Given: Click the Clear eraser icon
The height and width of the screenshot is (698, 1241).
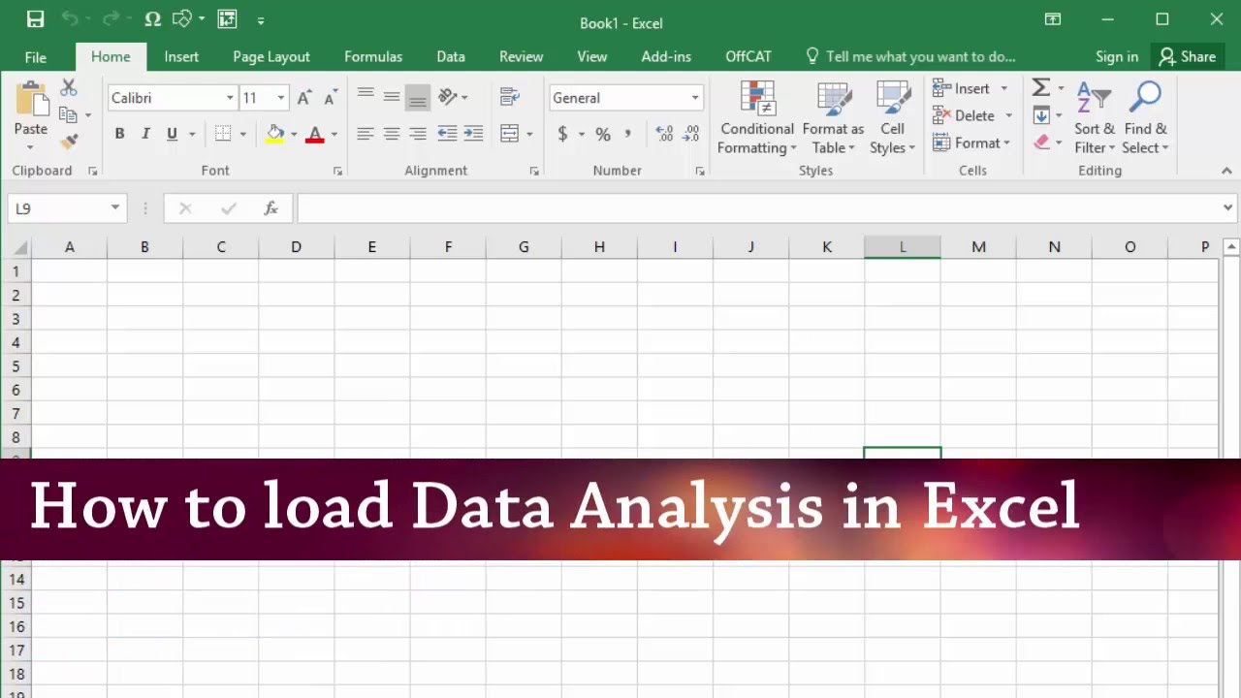Looking at the screenshot, I should [x=1041, y=143].
